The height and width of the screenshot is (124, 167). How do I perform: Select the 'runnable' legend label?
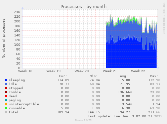tap(17, 108)
